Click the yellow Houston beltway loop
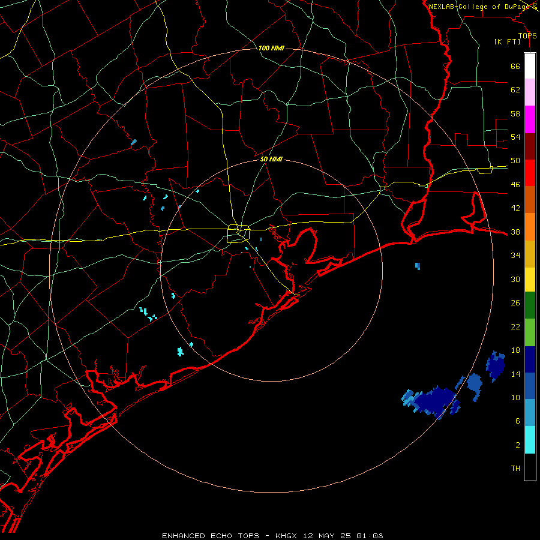The height and width of the screenshot is (540, 540). pos(239,233)
